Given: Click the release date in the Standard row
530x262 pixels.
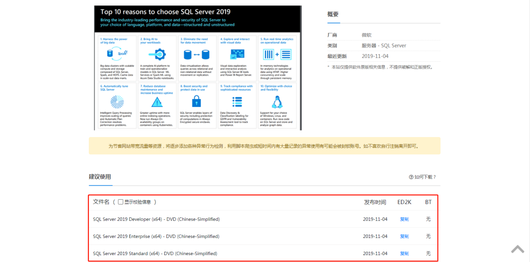Looking at the screenshot, I should (375, 253).
